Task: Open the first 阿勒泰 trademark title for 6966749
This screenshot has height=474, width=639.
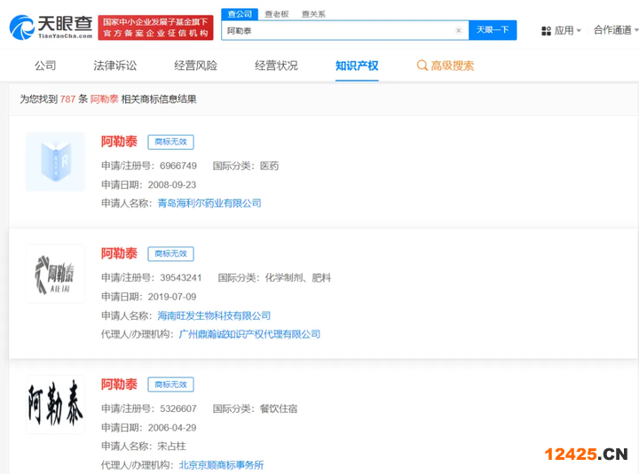Action: point(119,142)
